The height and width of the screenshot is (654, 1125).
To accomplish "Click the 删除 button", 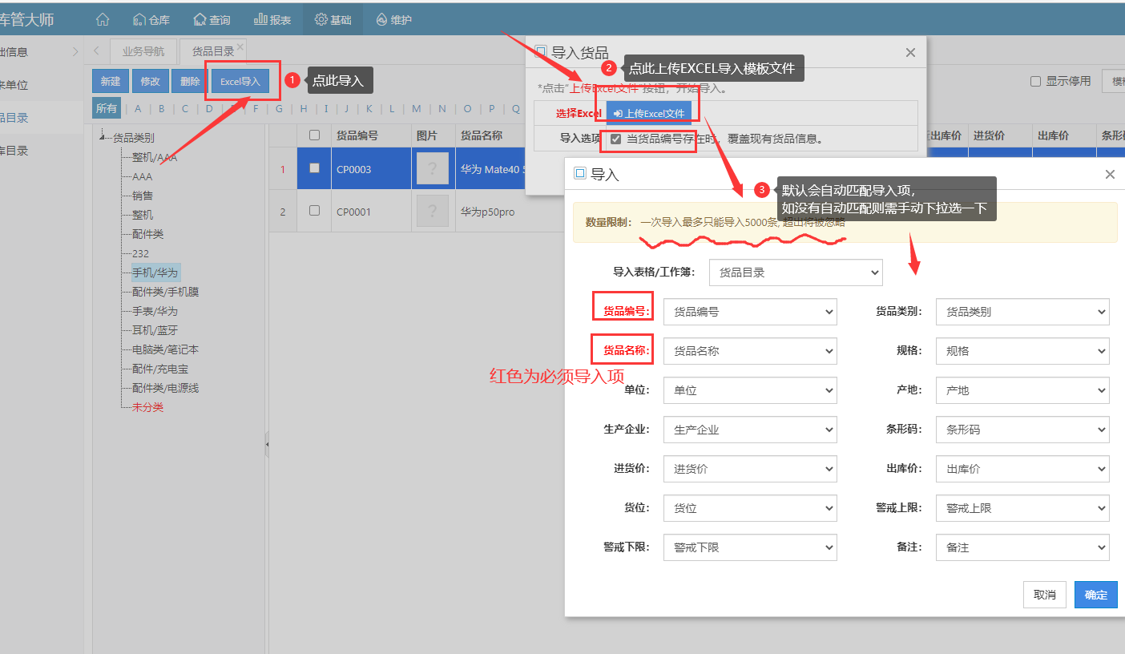I will [x=190, y=81].
